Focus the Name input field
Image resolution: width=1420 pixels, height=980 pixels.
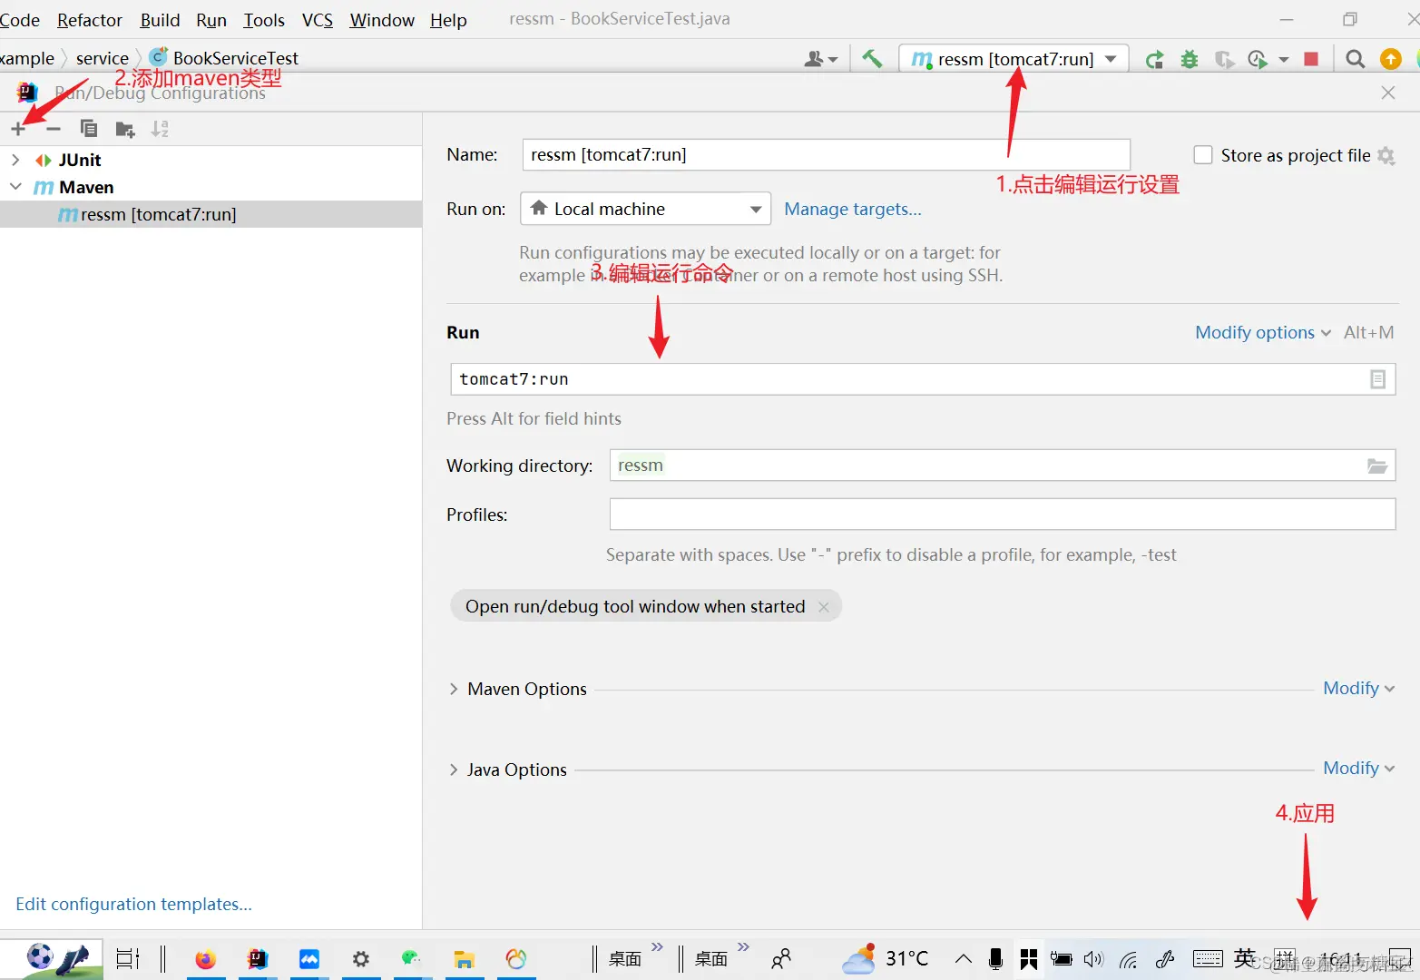[826, 155]
